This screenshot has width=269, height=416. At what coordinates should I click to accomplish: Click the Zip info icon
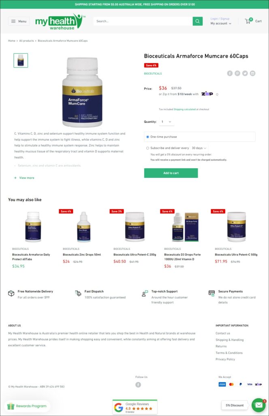coord(217,94)
